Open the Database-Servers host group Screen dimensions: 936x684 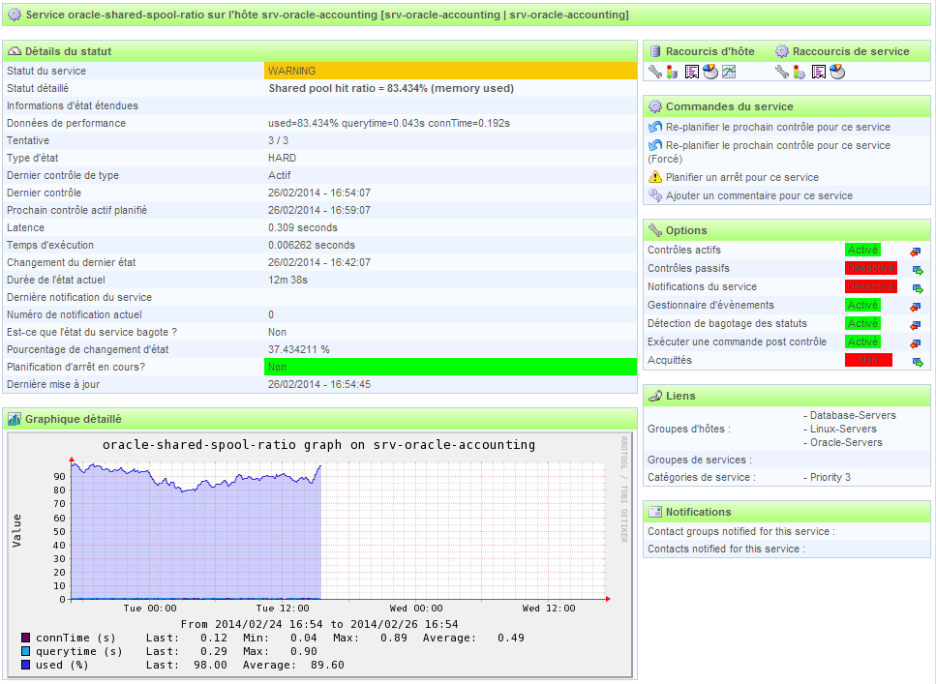pos(853,415)
